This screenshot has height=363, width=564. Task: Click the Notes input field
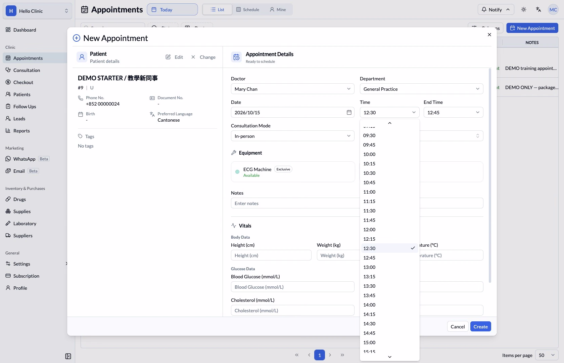pyautogui.click(x=295, y=203)
